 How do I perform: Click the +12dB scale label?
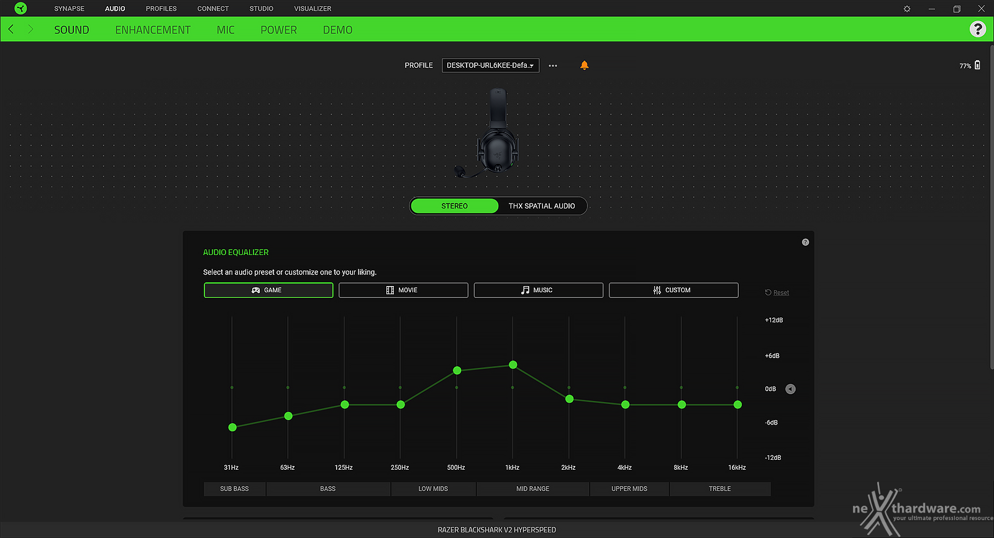(x=774, y=320)
